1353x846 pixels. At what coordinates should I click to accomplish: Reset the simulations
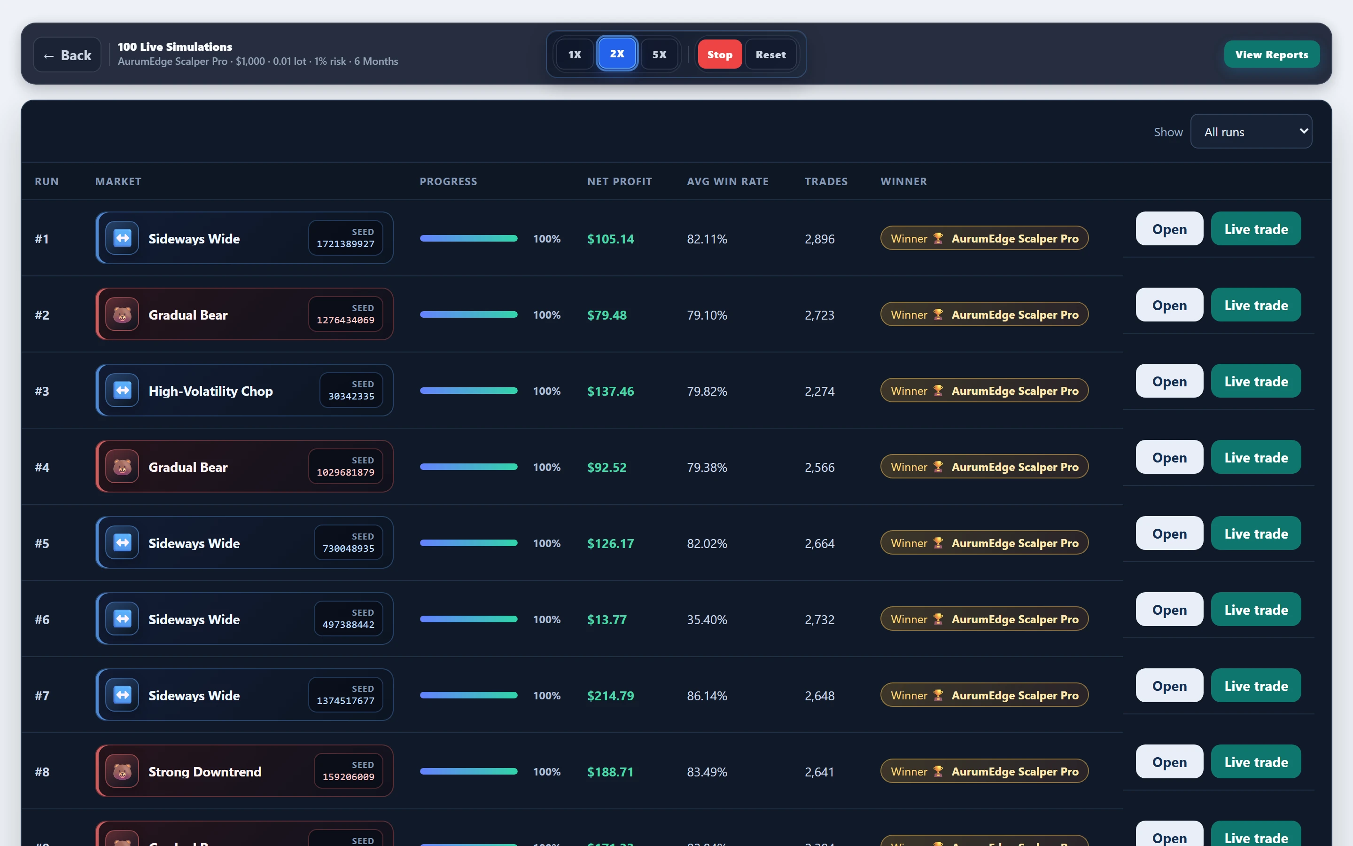click(x=770, y=54)
